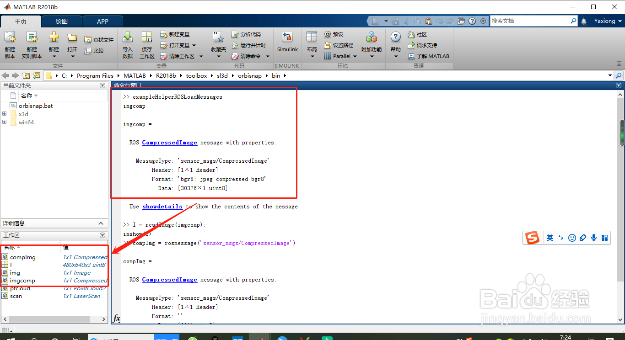Image resolution: width=625 pixels, height=340 pixels.
Task: Click the Help (帮助) question-mark button
Action: tap(396, 45)
